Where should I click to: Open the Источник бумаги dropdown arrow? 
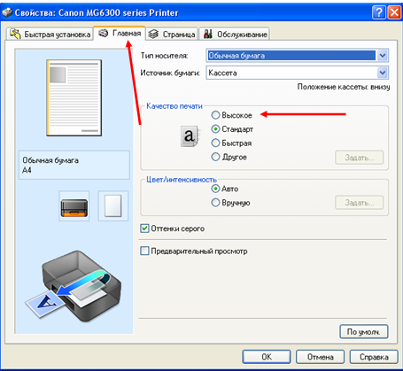click(x=383, y=73)
